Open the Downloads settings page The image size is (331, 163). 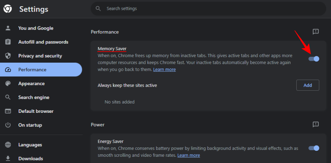[x=30, y=159]
